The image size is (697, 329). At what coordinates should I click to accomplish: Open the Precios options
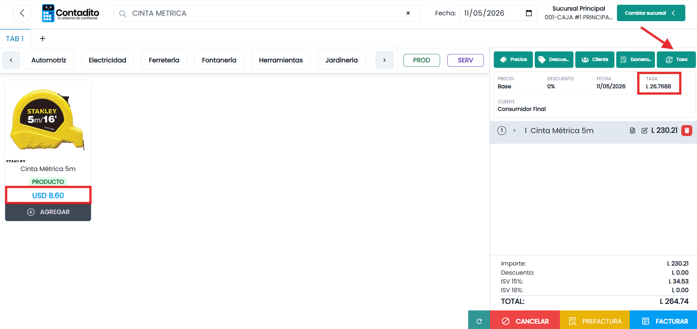coord(513,59)
